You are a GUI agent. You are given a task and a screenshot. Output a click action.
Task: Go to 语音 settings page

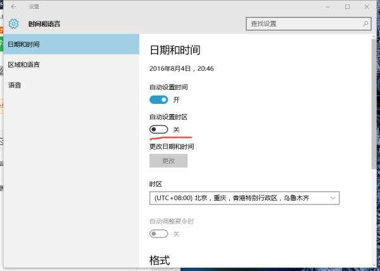(x=15, y=85)
